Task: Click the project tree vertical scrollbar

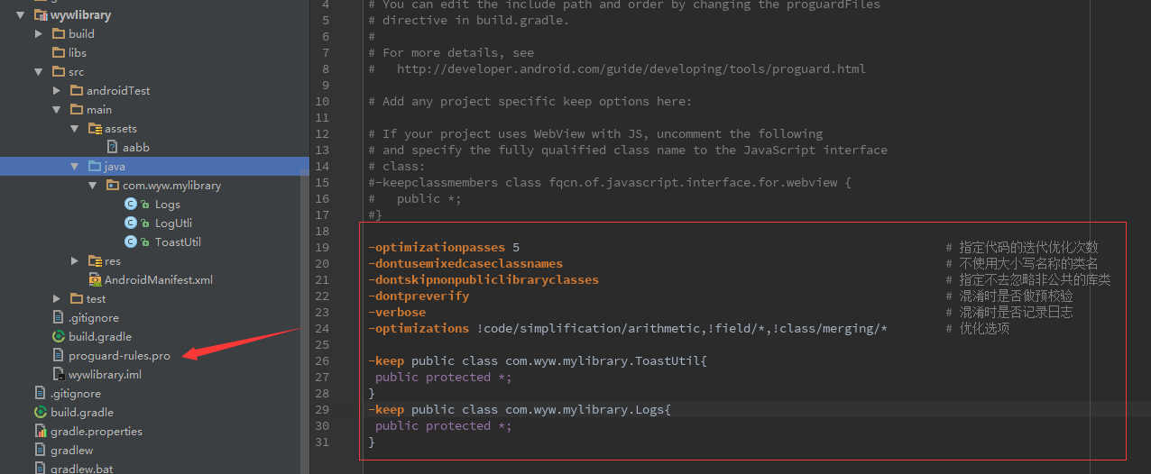Action: 304,315
